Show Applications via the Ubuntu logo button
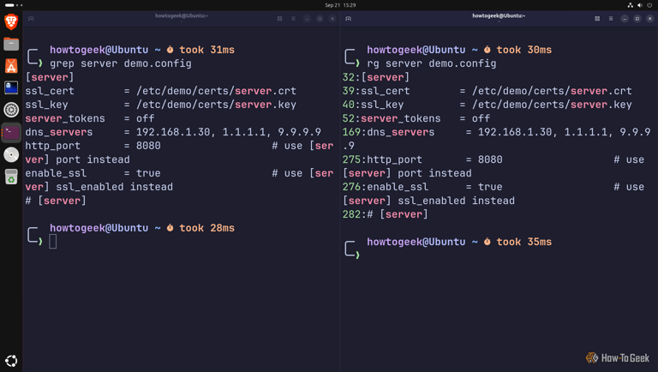Viewport: 658px width, 372px height. [11, 361]
